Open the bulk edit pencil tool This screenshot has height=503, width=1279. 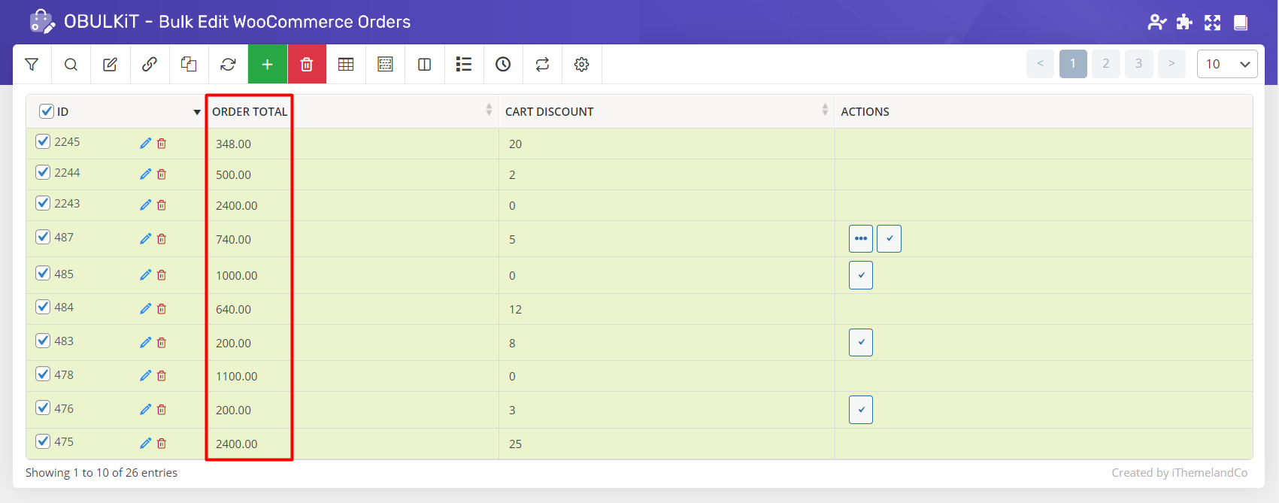pyautogui.click(x=110, y=65)
